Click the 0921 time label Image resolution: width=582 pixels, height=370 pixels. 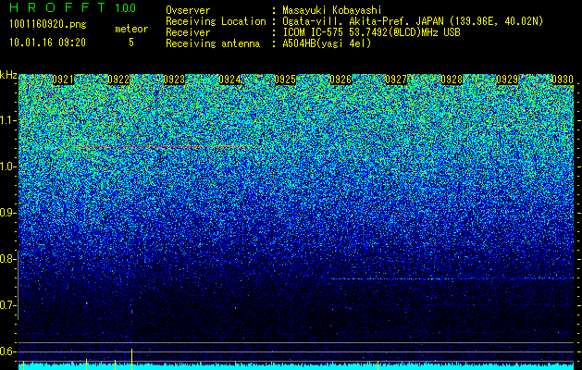click(x=63, y=80)
